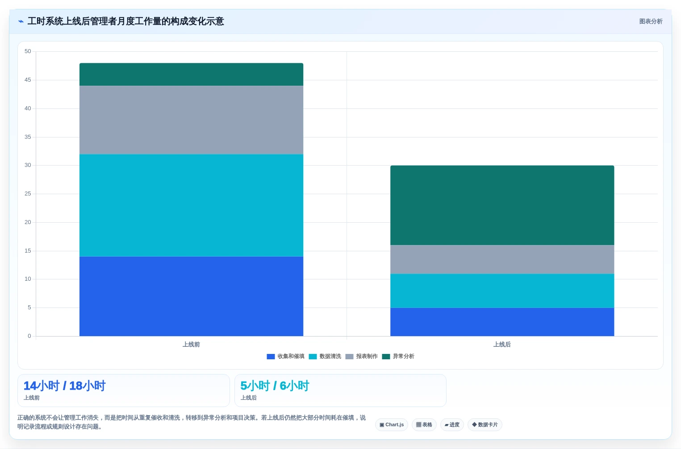Click the lightning icon beside the chart title
681x449 pixels.
point(21,21)
